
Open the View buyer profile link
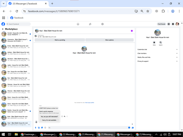(x=89, y=103)
